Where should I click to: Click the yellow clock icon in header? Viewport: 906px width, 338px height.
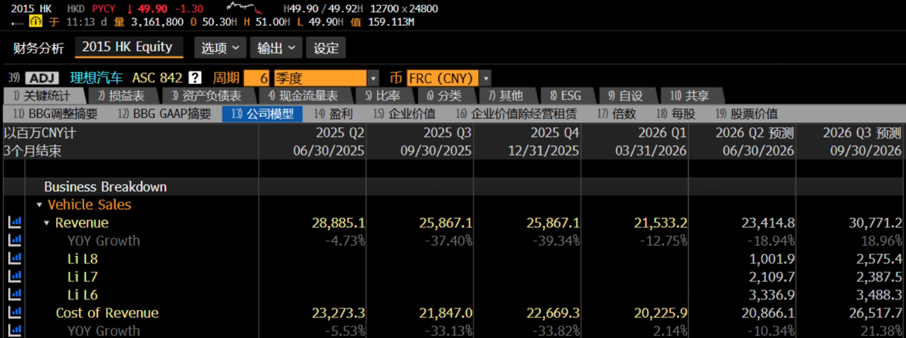(x=36, y=22)
